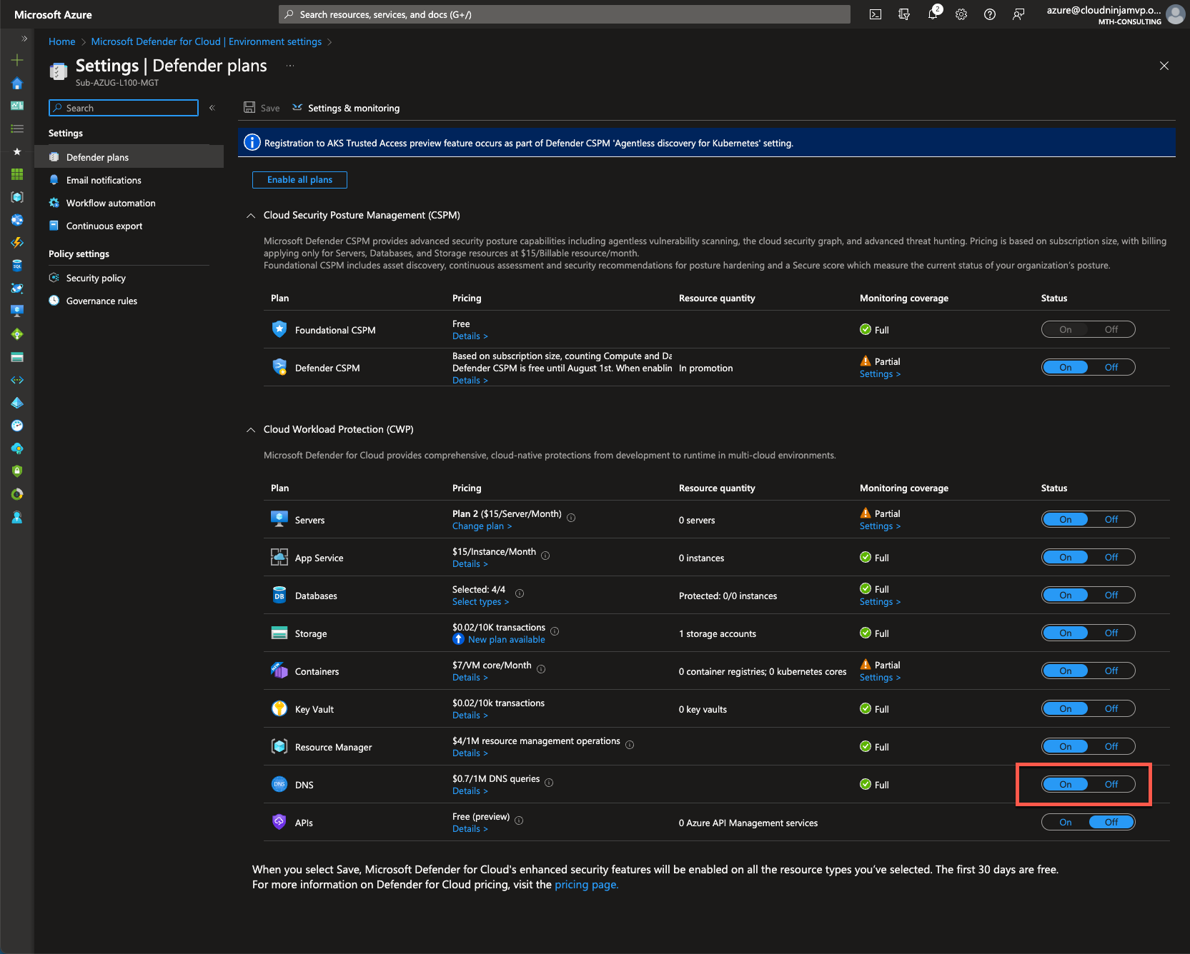Open the notifications bell icon
Viewport: 1190px width, 954px height.
933,14
